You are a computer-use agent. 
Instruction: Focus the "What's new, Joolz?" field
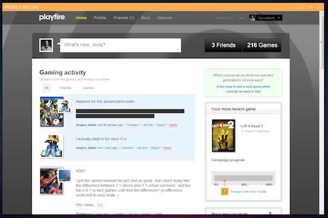(120, 45)
